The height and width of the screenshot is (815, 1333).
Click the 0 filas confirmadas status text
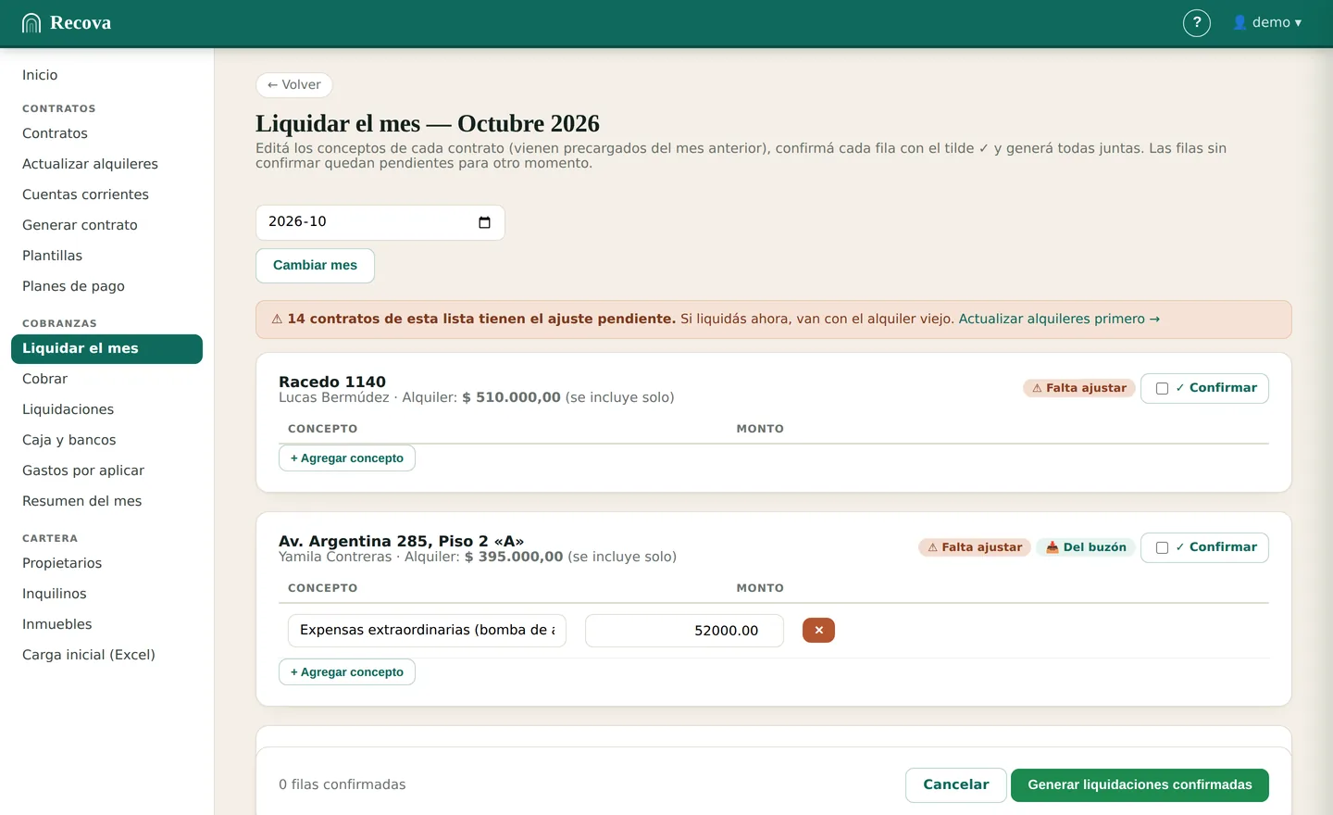[x=342, y=785]
